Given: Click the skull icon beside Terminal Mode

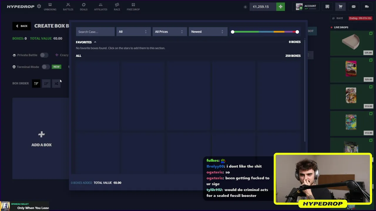Looking at the screenshot, I should [14, 67].
